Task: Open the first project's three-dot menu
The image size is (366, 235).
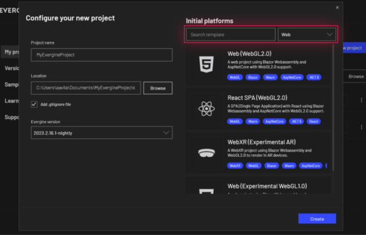Action: click(x=362, y=100)
